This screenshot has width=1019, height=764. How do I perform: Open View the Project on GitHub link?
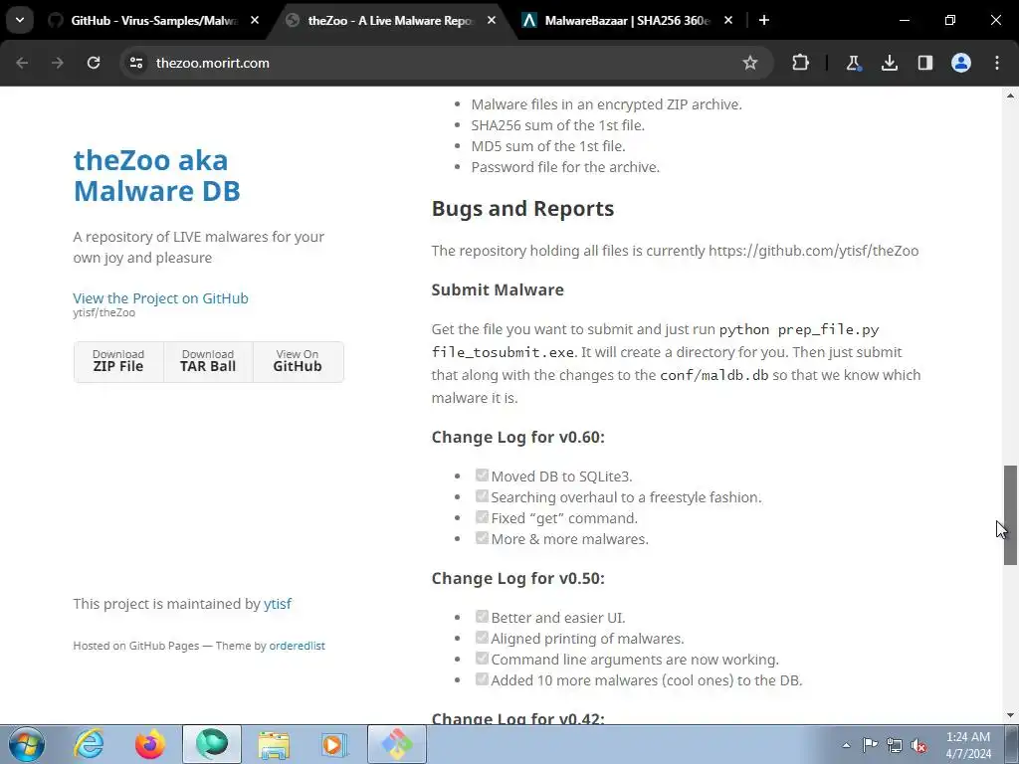pyautogui.click(x=160, y=298)
